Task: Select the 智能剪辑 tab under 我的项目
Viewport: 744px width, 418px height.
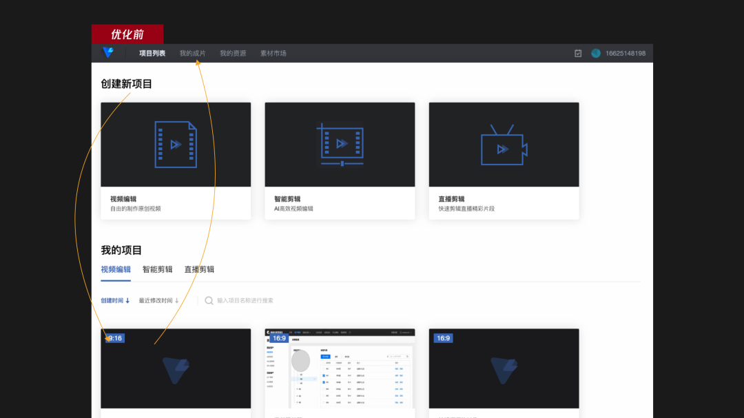Action: tap(158, 269)
